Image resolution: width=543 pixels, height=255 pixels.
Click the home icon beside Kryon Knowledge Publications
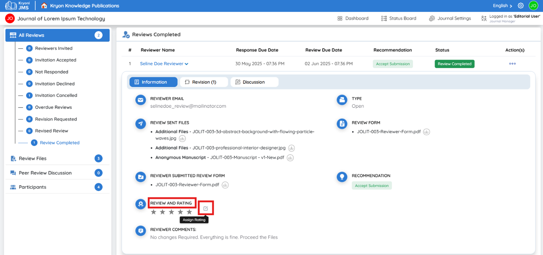coord(44,5)
